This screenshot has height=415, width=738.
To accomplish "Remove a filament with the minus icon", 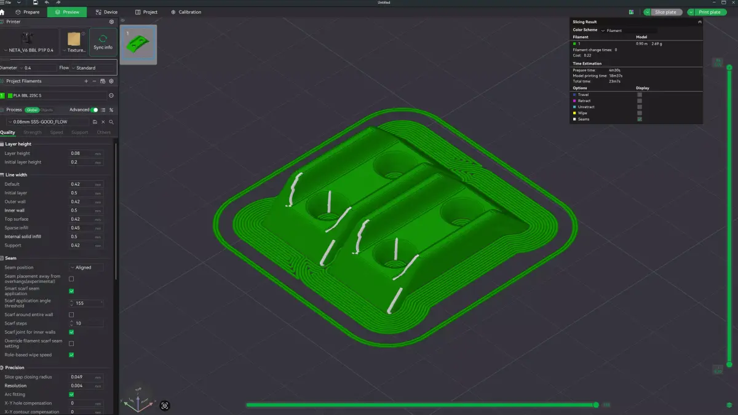I will 94,81.
